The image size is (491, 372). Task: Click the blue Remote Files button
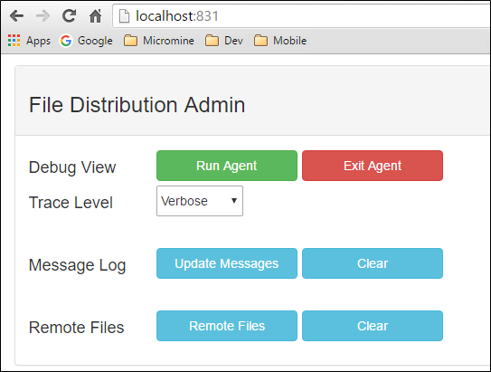[227, 326]
